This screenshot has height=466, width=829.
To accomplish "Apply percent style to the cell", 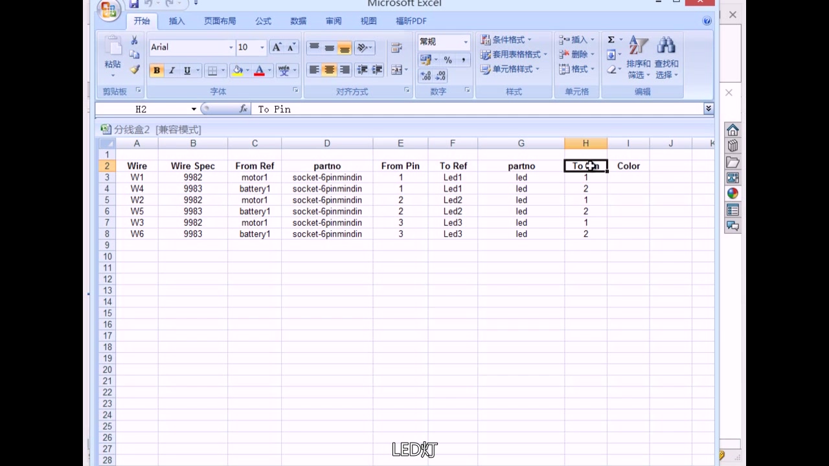I will [448, 60].
